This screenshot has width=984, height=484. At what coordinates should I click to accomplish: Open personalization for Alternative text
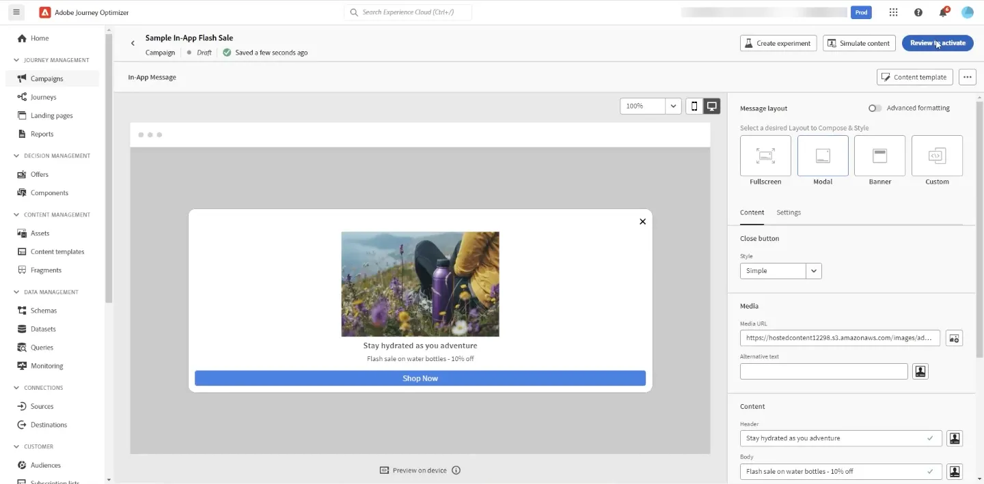pyautogui.click(x=920, y=371)
